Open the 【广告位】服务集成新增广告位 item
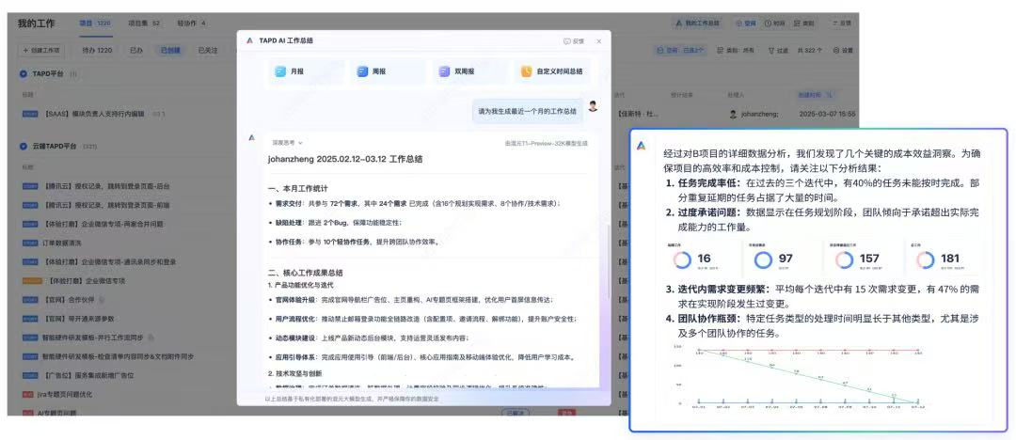Screen dimensions: 1016x440 [88, 375]
